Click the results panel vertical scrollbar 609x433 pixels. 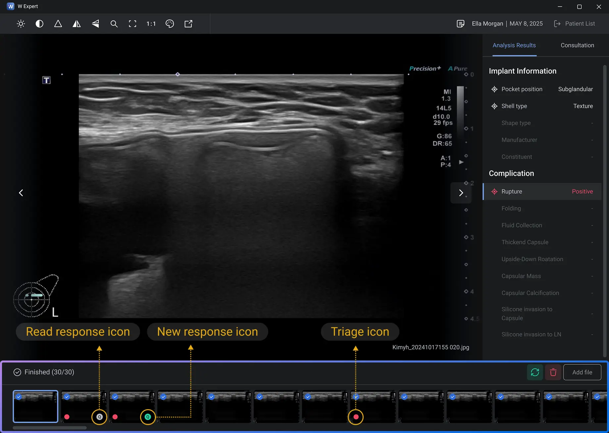coord(605,212)
